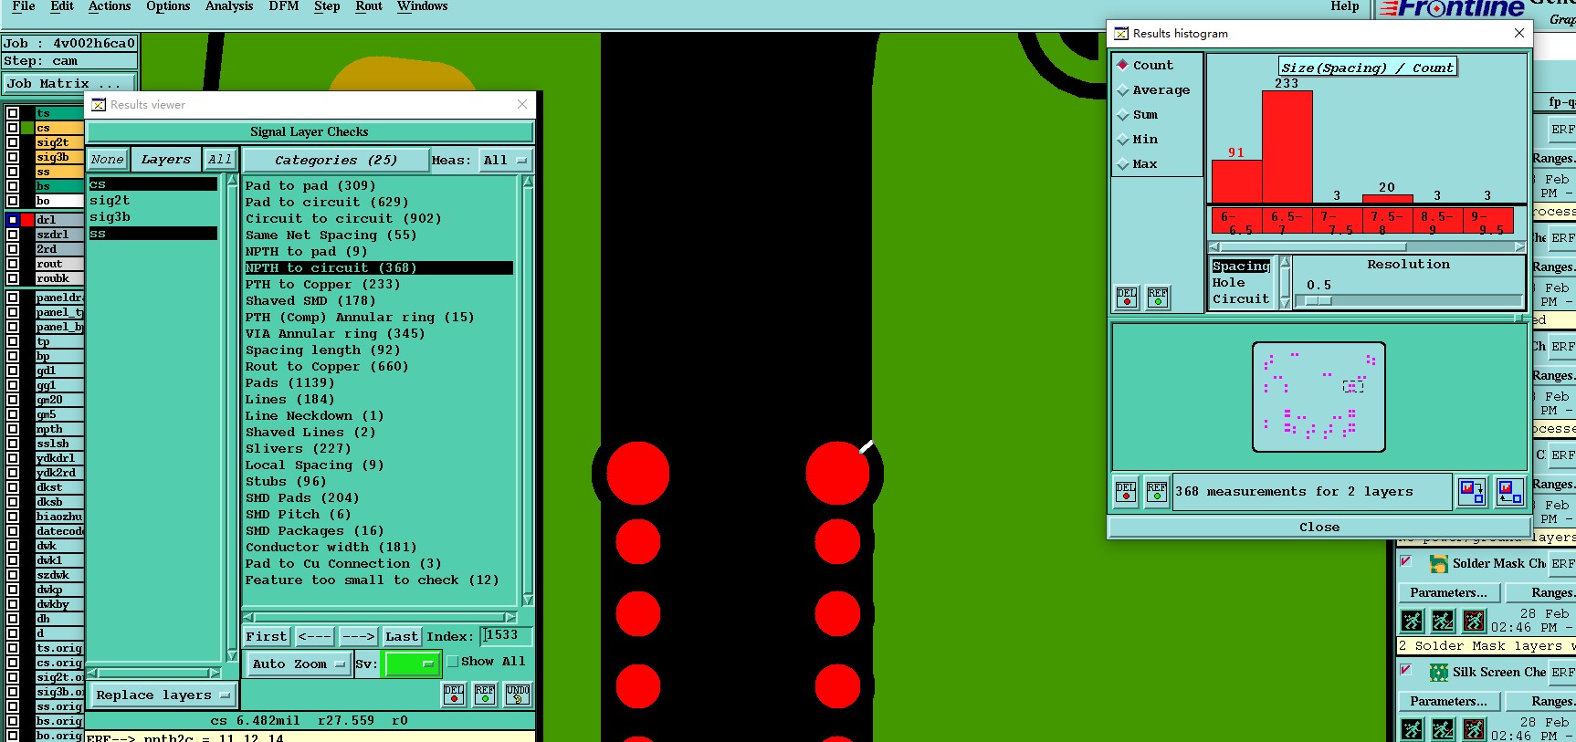Click First result navigation button

pos(267,636)
